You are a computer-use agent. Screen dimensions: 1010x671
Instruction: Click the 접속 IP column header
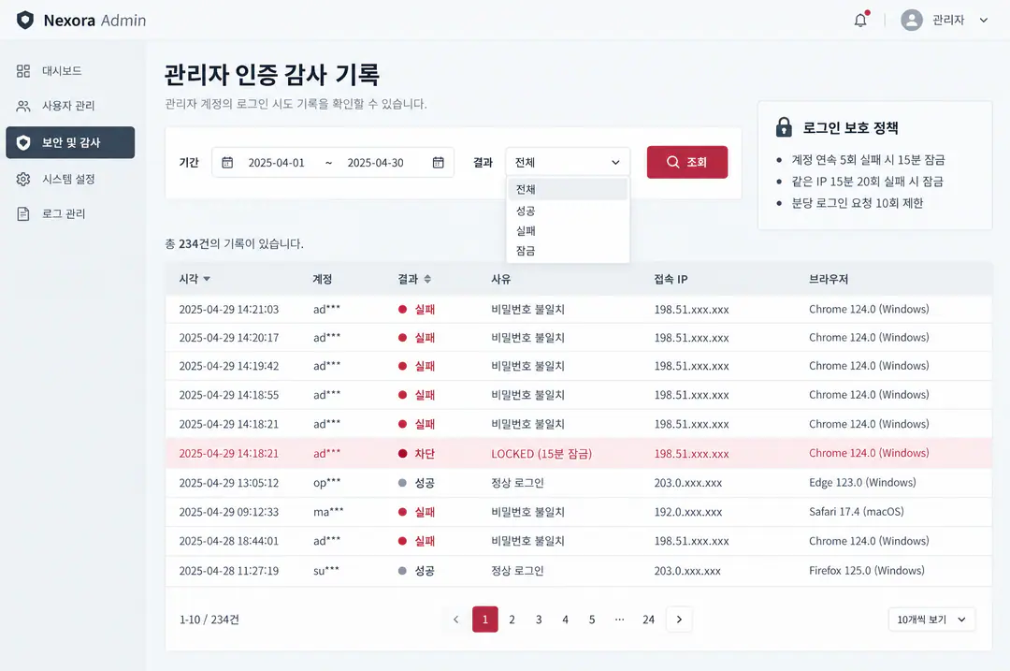click(671, 279)
